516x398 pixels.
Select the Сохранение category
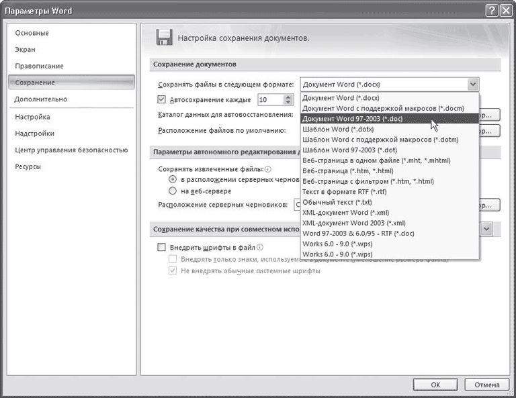(71, 83)
